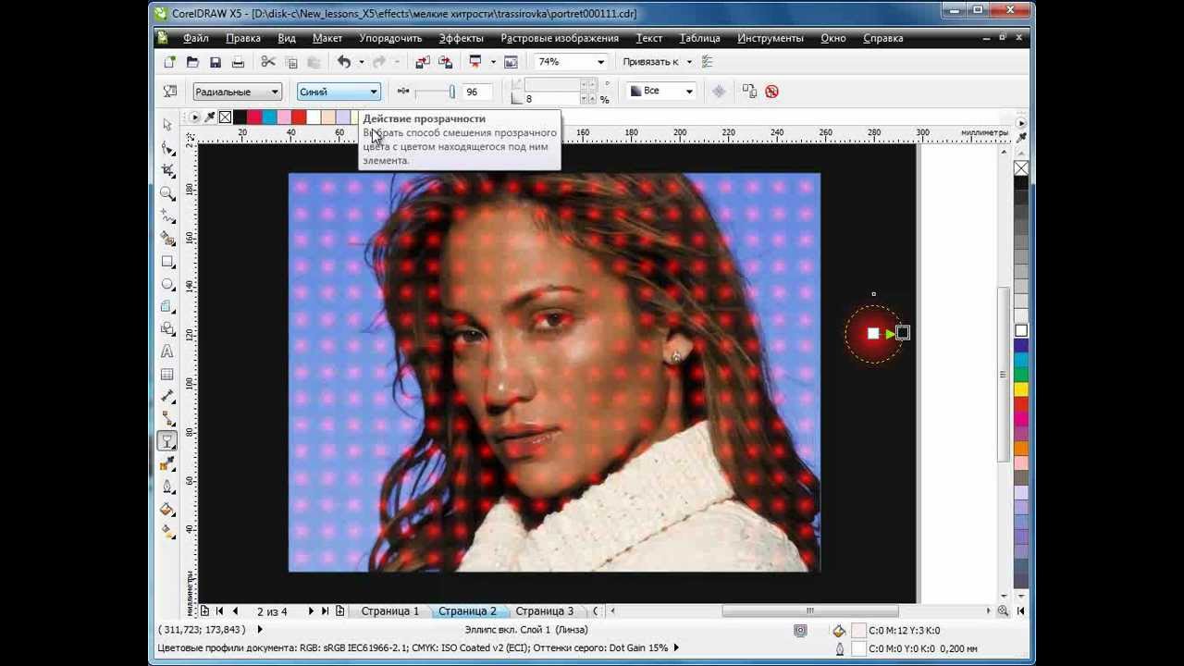Click the Copy Transparency Properties icon

(749, 92)
